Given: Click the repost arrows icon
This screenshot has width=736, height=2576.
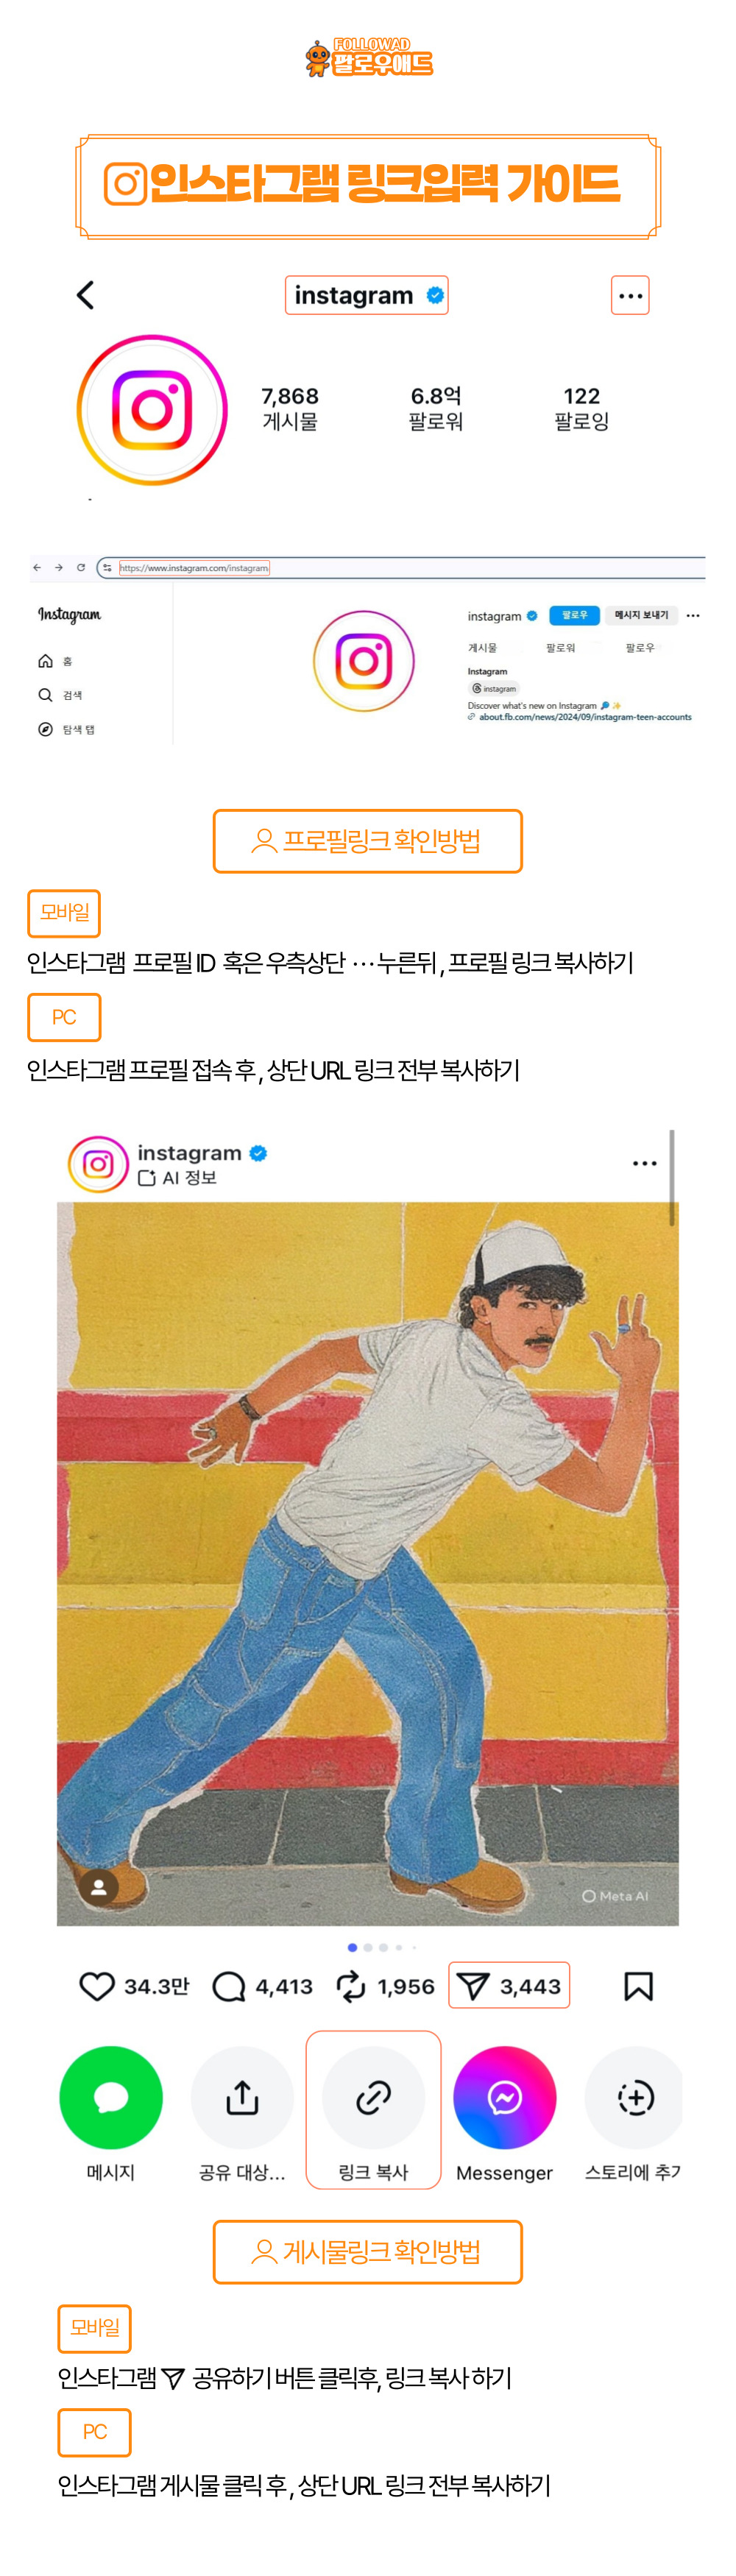Looking at the screenshot, I should coord(351,1986).
